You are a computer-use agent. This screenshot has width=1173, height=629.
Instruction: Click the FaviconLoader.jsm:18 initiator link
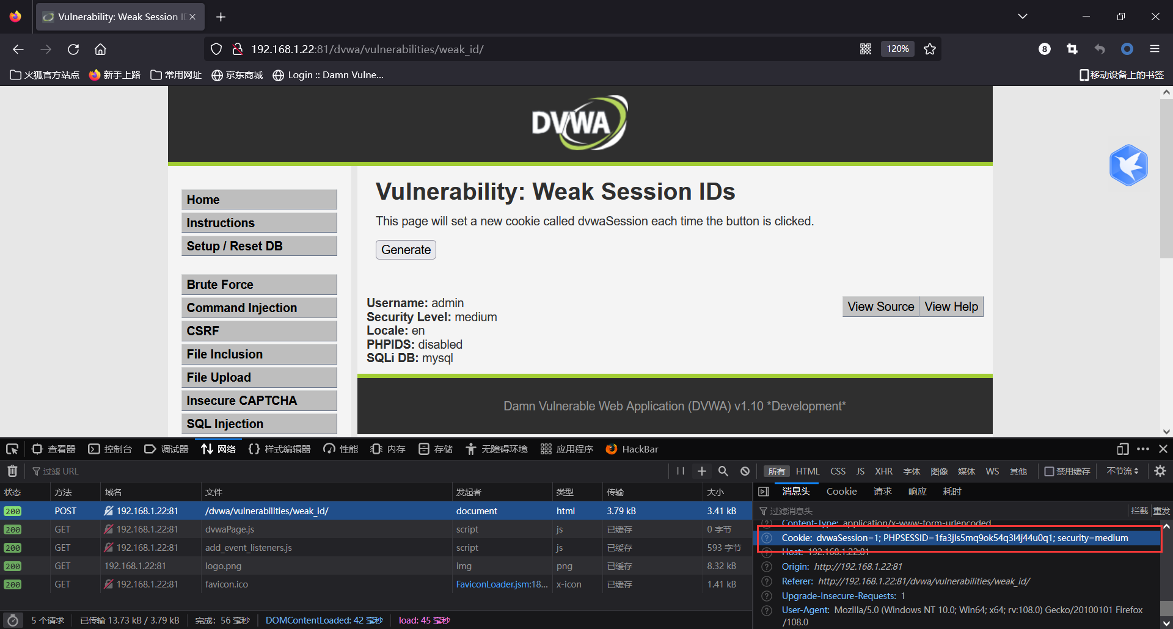click(502, 584)
